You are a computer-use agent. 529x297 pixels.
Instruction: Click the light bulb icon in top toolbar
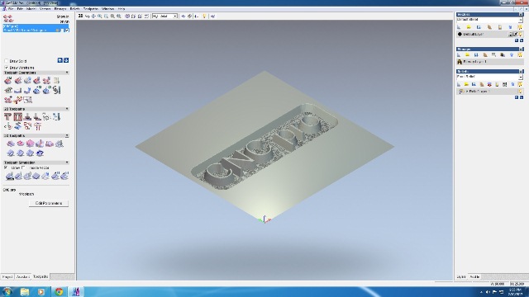click(204, 16)
